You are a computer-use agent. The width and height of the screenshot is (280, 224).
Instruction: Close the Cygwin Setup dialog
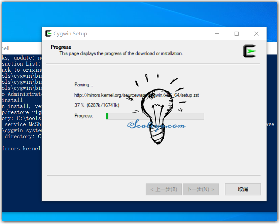(x=256, y=34)
